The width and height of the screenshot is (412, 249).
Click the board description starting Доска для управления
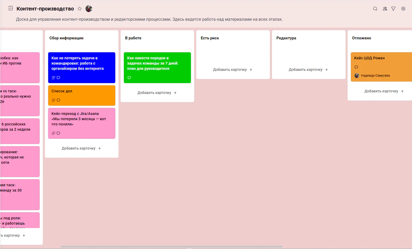coord(149,19)
